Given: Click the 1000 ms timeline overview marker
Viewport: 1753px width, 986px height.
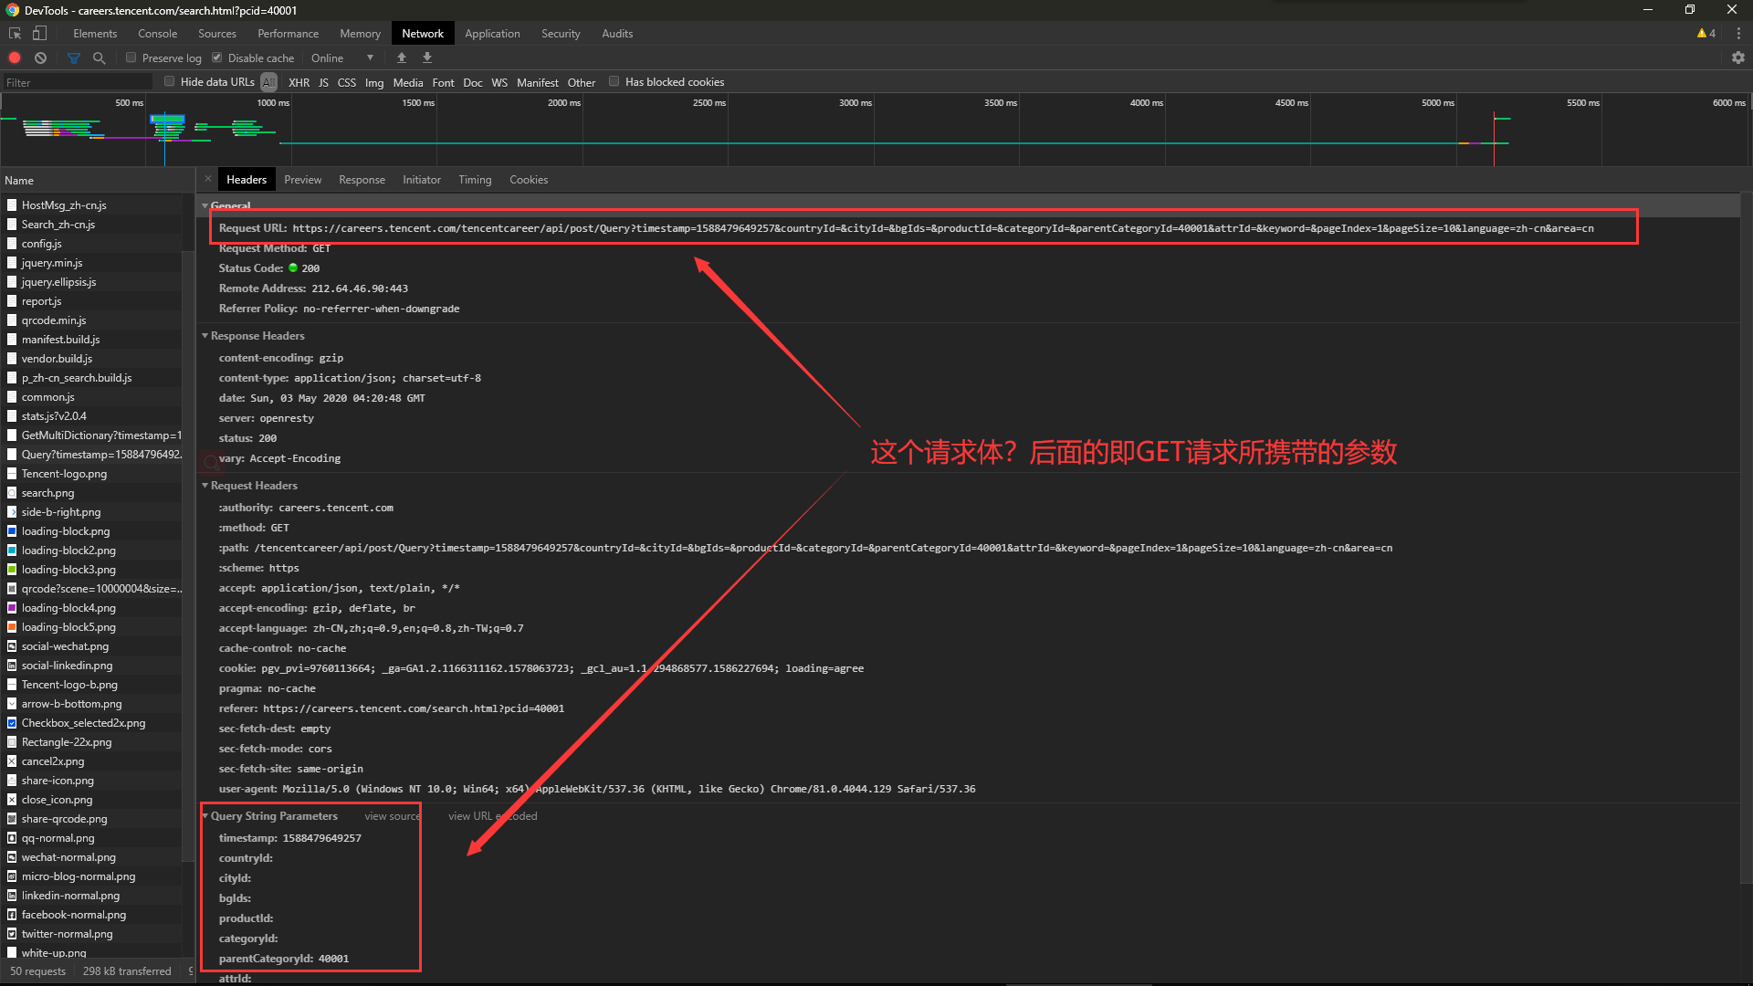Looking at the screenshot, I should coord(273,102).
